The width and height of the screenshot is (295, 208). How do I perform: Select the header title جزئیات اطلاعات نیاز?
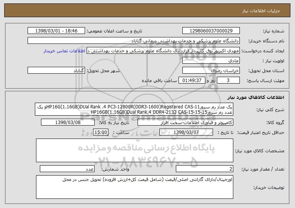tap(261, 11)
